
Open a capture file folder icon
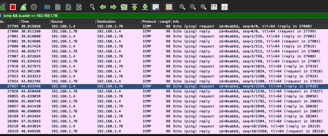[x=47, y=7]
